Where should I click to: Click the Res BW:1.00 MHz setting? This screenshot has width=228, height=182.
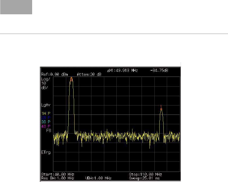tap(58, 178)
